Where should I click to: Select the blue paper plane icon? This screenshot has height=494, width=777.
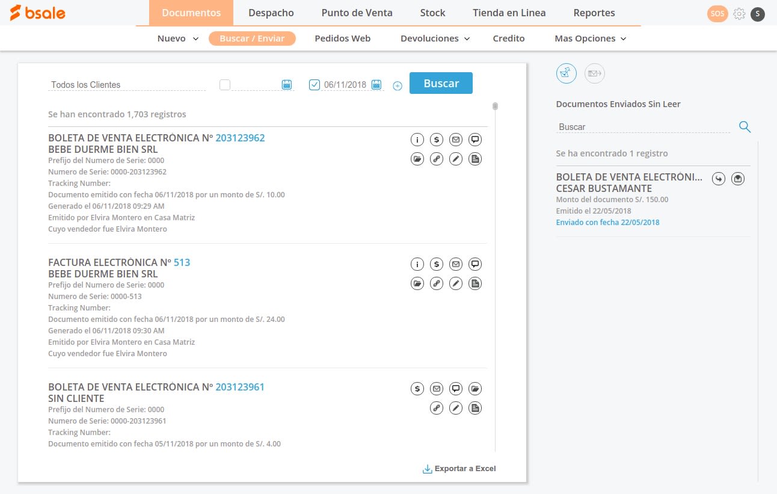click(566, 73)
